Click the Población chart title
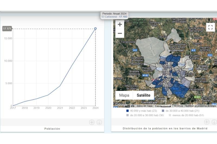The width and height of the screenshot is (217, 144). coord(52,129)
